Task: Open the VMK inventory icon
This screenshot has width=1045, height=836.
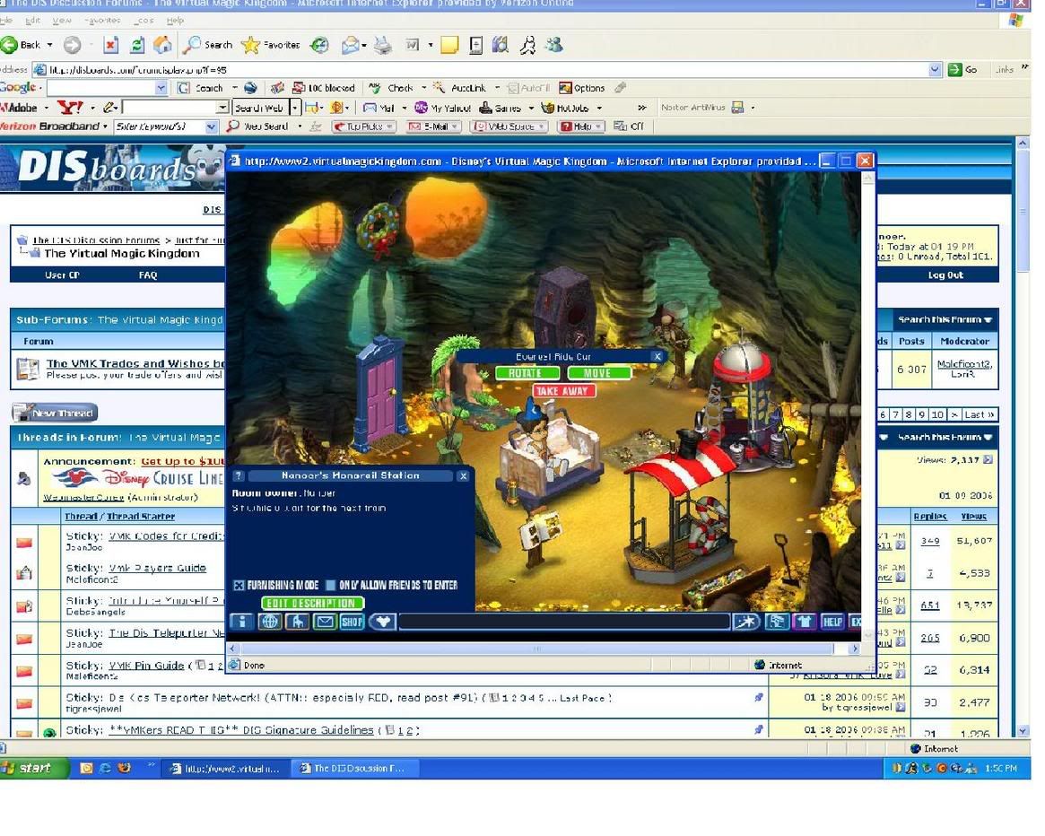Action: pyautogui.click(x=777, y=622)
